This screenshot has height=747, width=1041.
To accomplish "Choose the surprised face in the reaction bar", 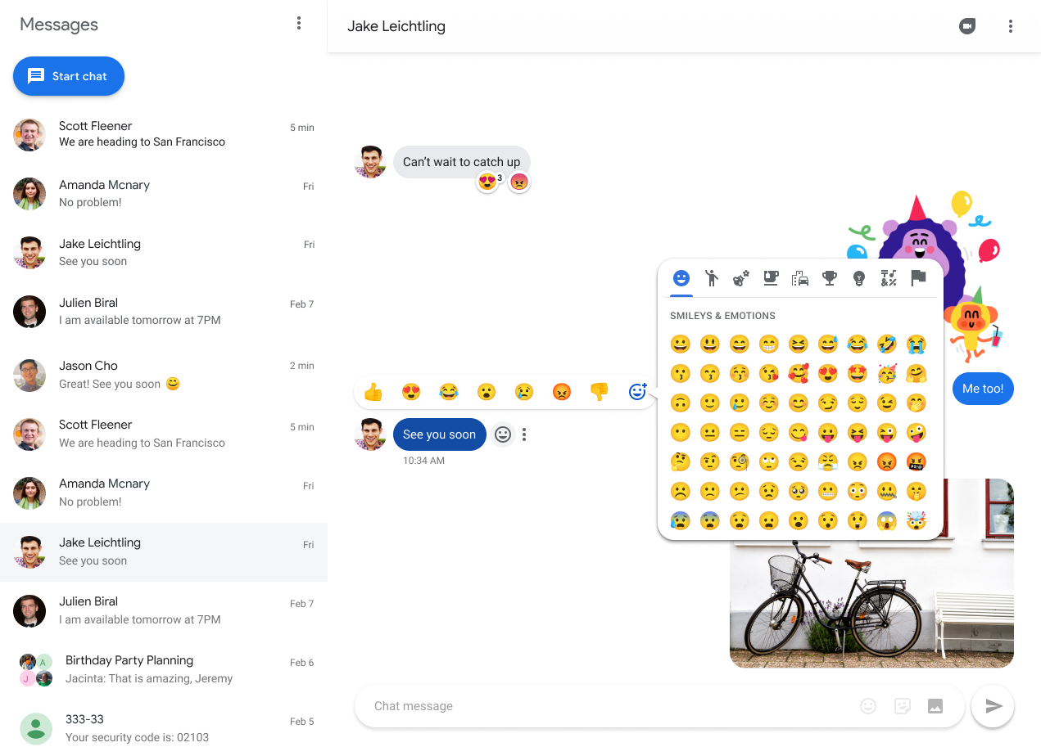I will click(x=487, y=392).
